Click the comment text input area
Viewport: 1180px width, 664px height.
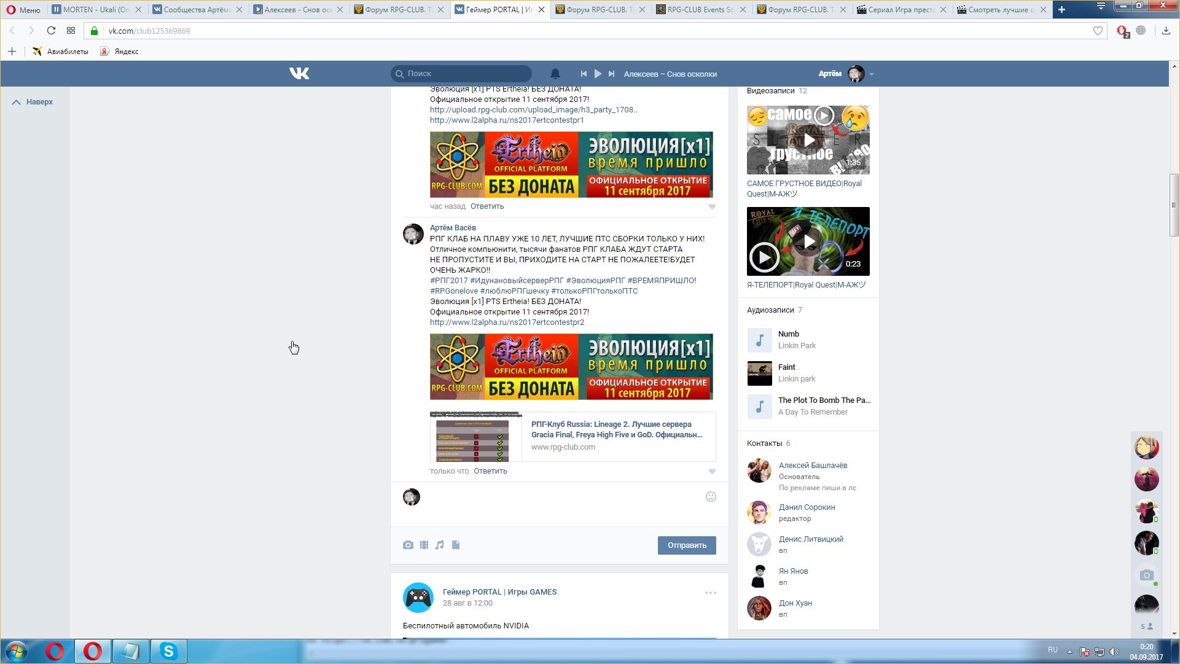coord(562,505)
